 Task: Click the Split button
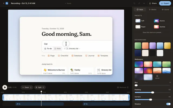click(x=40, y=87)
